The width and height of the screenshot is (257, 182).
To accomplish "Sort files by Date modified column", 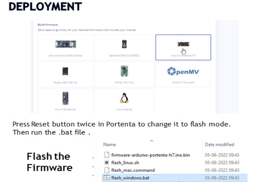I will 219,145.
